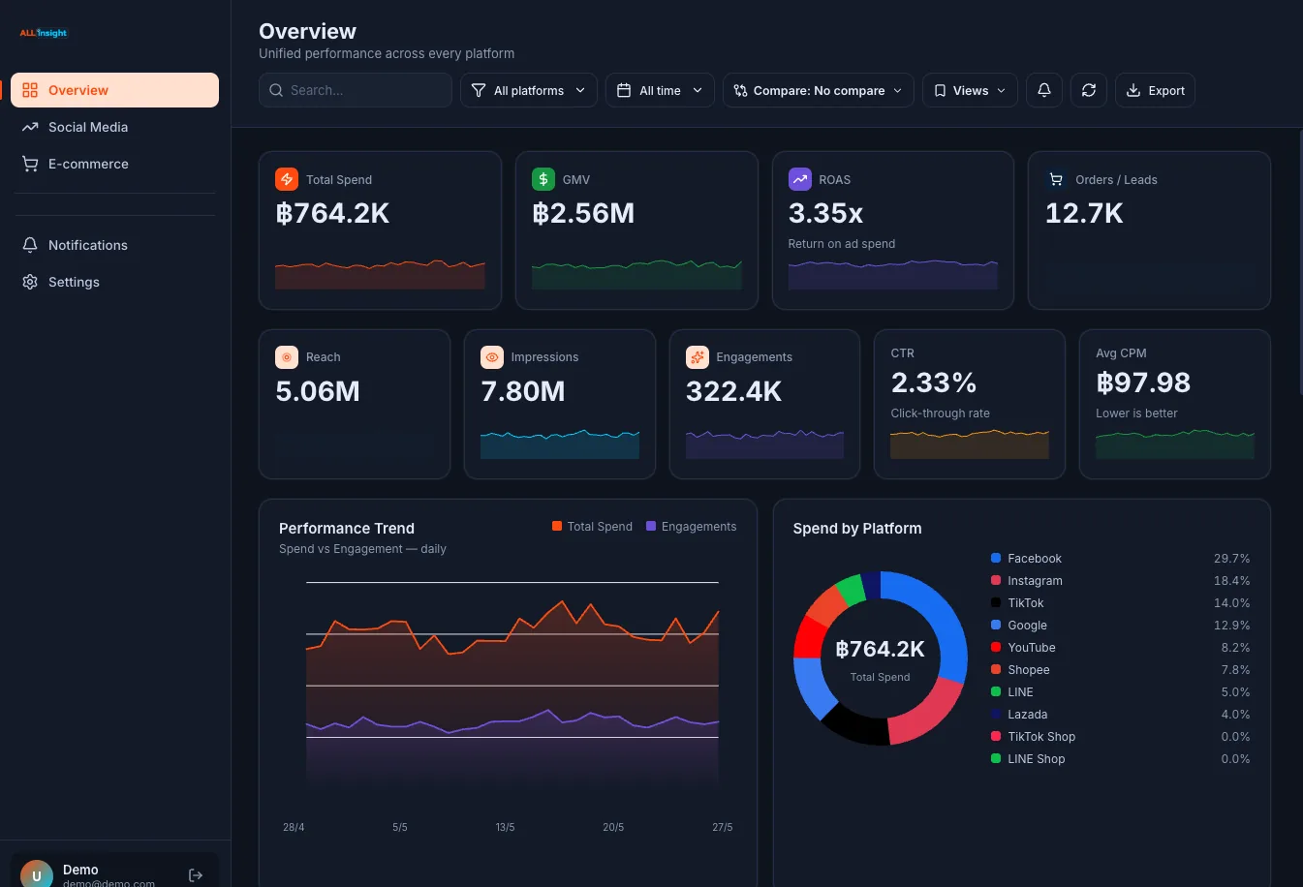Click the Orders / Leads value 12.7K
This screenshot has width=1303, height=887.
[x=1084, y=213]
